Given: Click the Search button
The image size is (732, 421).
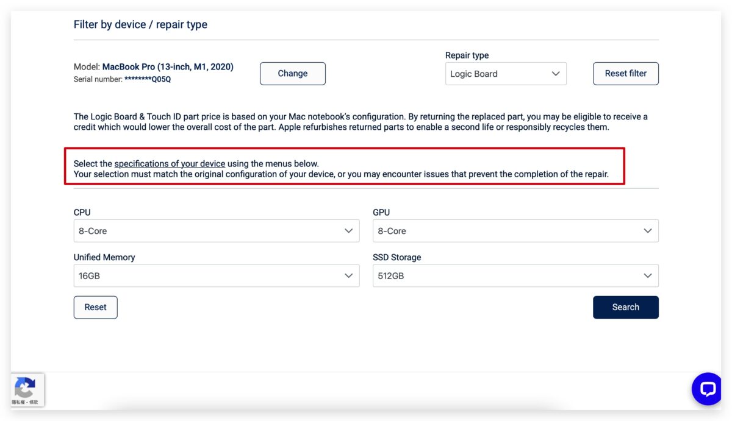Looking at the screenshot, I should [x=626, y=308].
